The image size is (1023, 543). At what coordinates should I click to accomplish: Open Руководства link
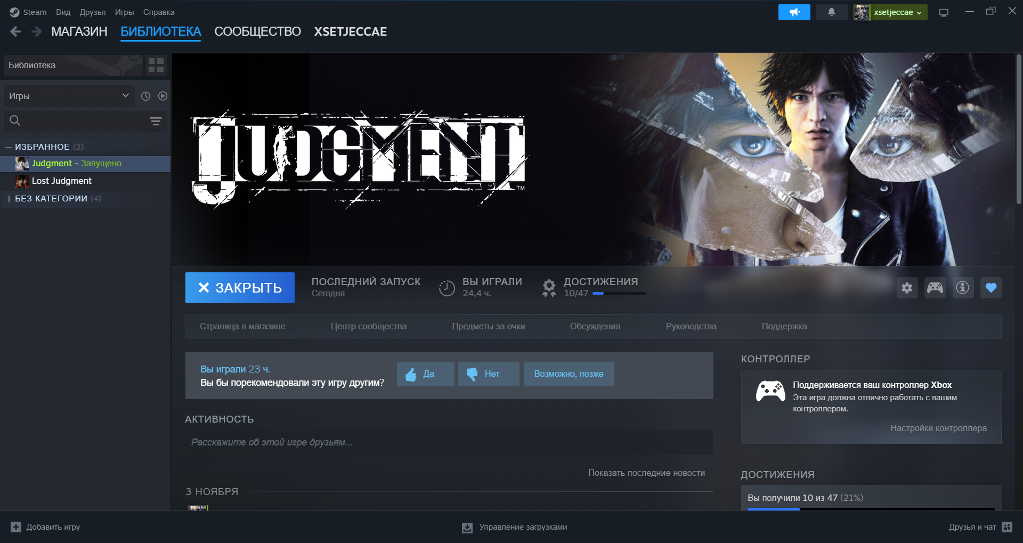(691, 327)
